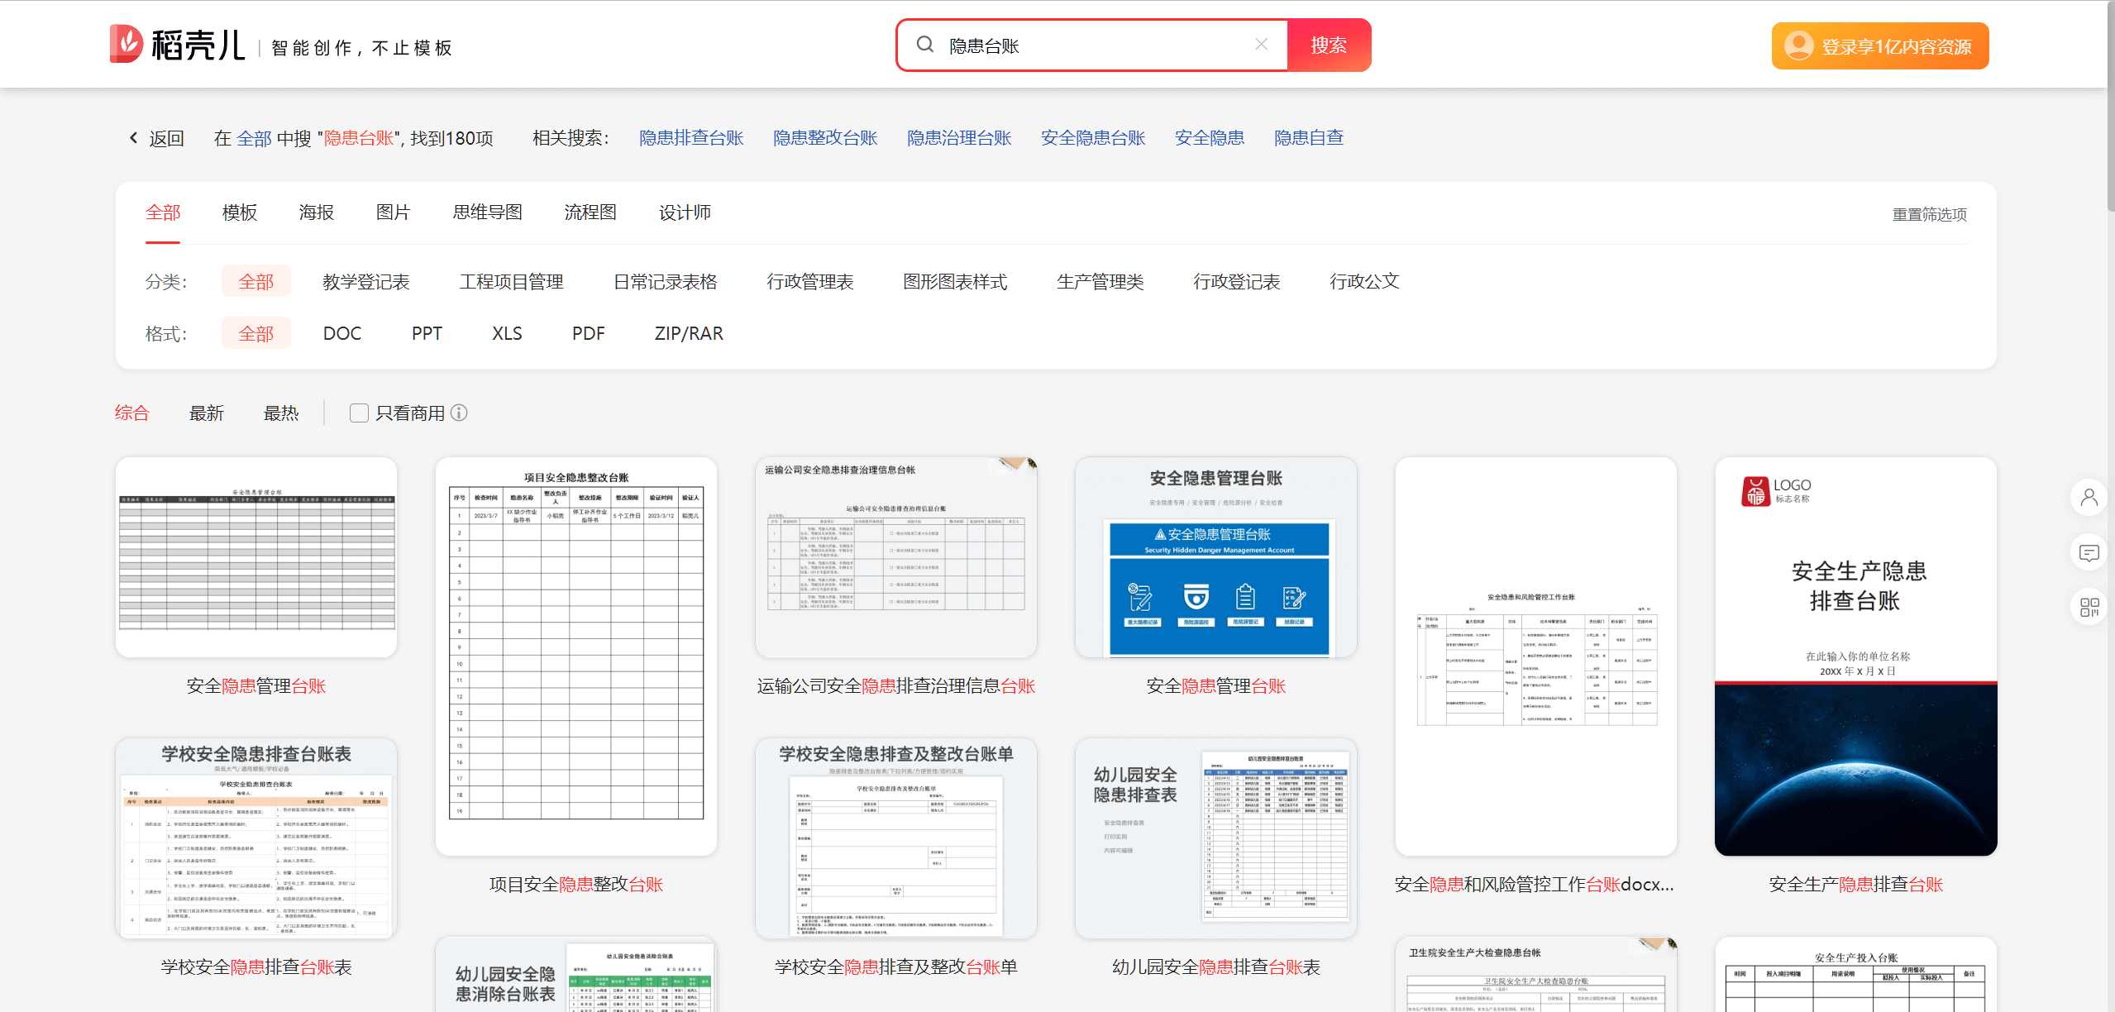Viewport: 2115px width, 1012px height.
Task: Click the search magnifier icon
Action: pyautogui.click(x=925, y=45)
